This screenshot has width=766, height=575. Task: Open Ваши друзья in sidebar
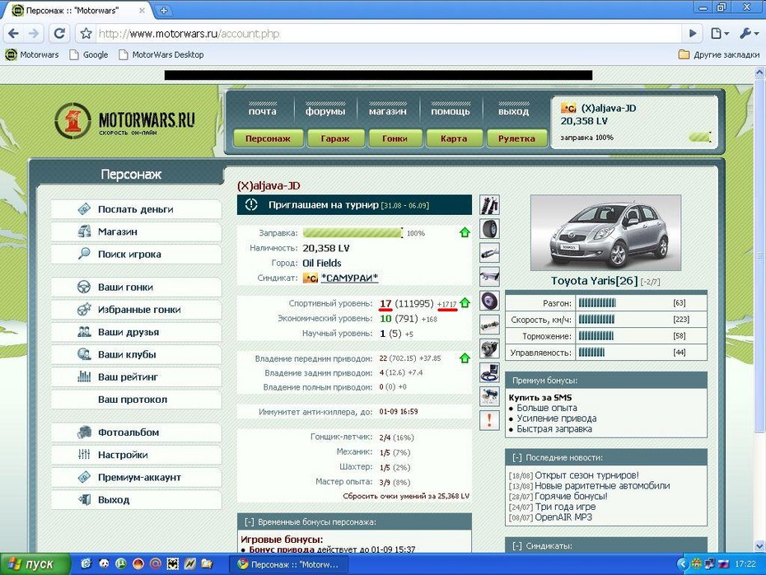point(136,332)
